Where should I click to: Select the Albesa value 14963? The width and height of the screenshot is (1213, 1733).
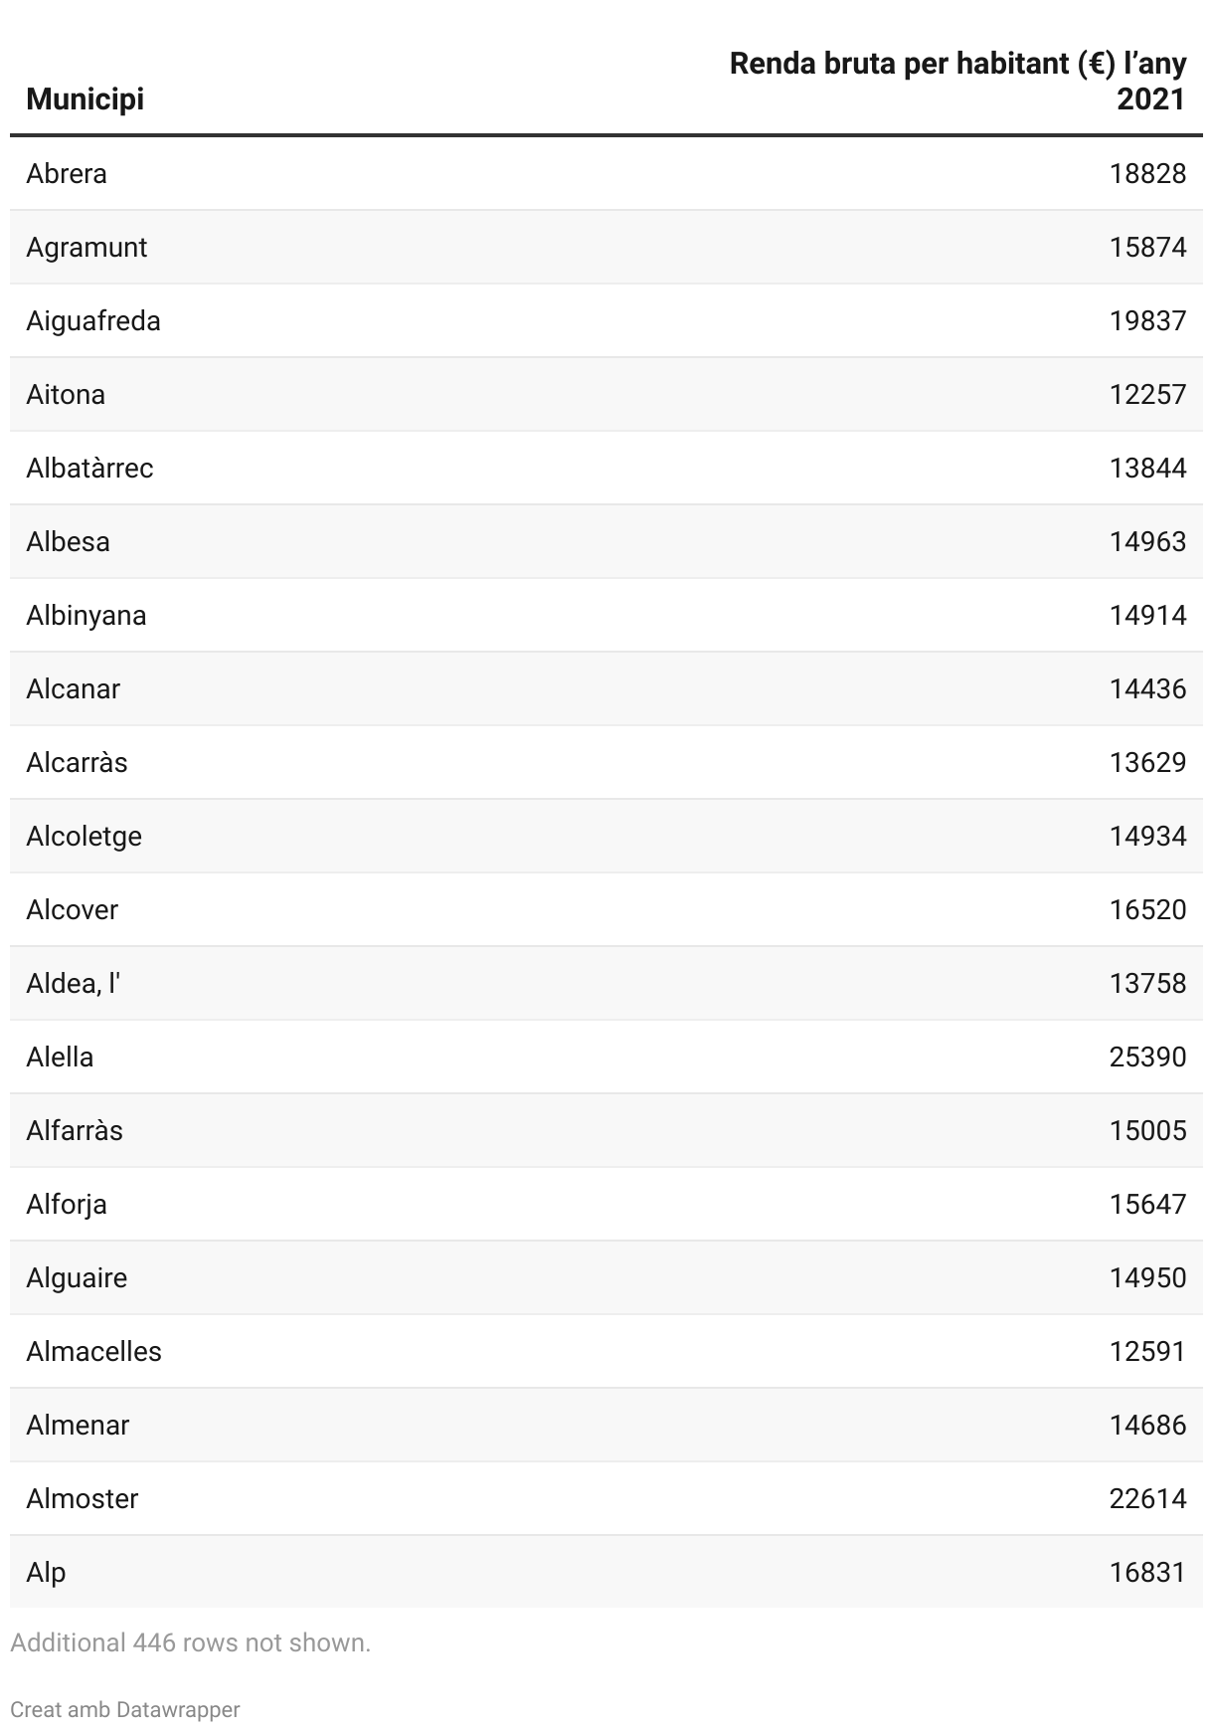pos(1147,541)
